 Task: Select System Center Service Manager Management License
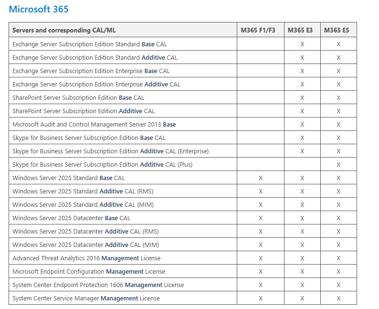pos(86,298)
